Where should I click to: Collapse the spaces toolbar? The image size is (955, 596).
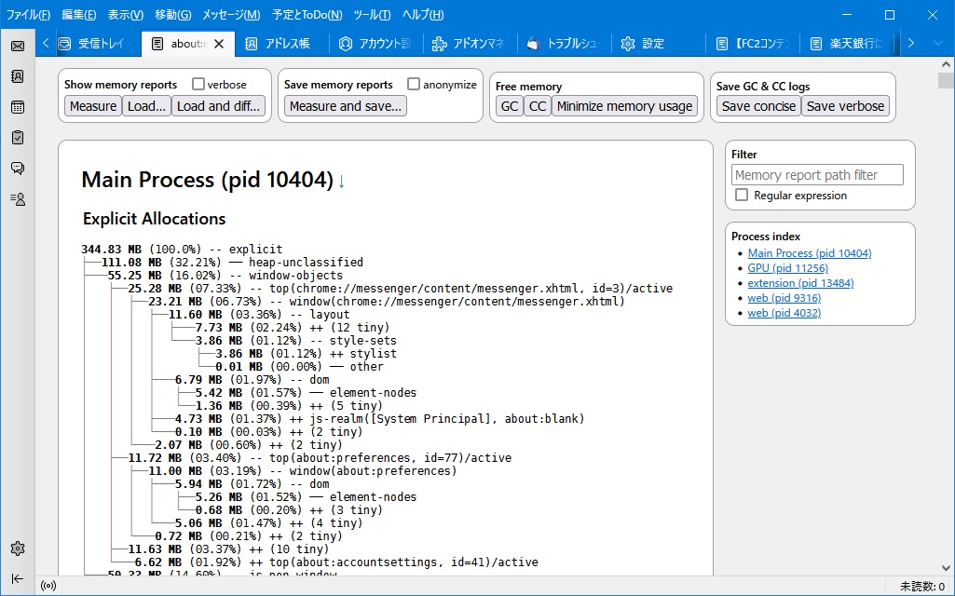point(18,578)
